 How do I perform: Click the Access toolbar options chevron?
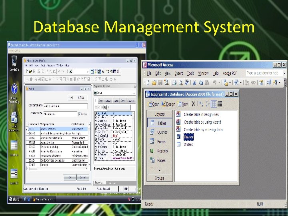[x=285, y=83]
